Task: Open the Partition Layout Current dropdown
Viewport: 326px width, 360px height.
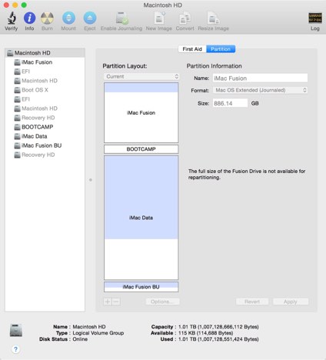Action: point(141,76)
